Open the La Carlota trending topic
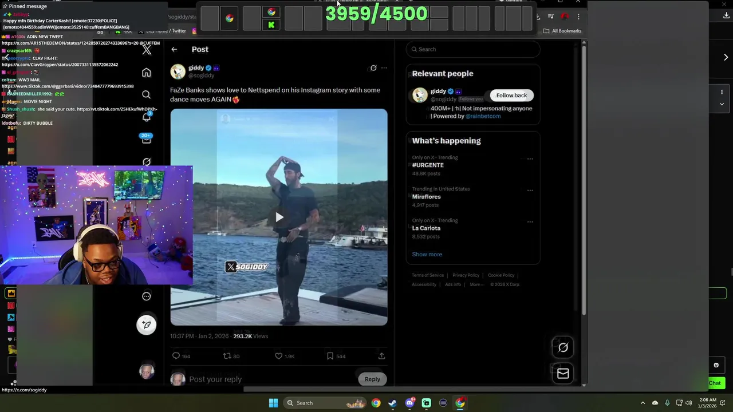 click(426, 228)
